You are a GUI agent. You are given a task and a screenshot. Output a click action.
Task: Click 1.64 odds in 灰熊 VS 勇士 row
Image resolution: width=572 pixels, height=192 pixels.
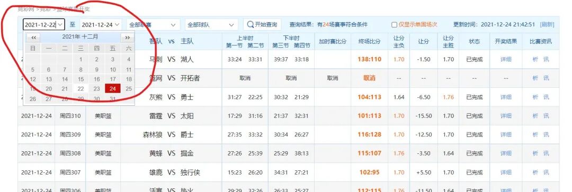(399, 97)
